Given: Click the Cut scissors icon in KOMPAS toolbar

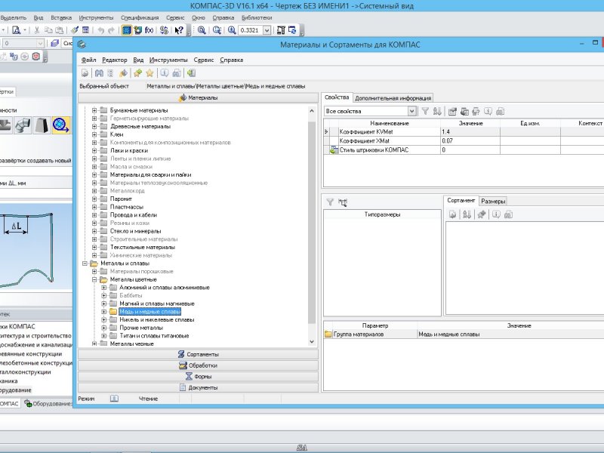Looking at the screenshot, I should (x=37, y=30).
